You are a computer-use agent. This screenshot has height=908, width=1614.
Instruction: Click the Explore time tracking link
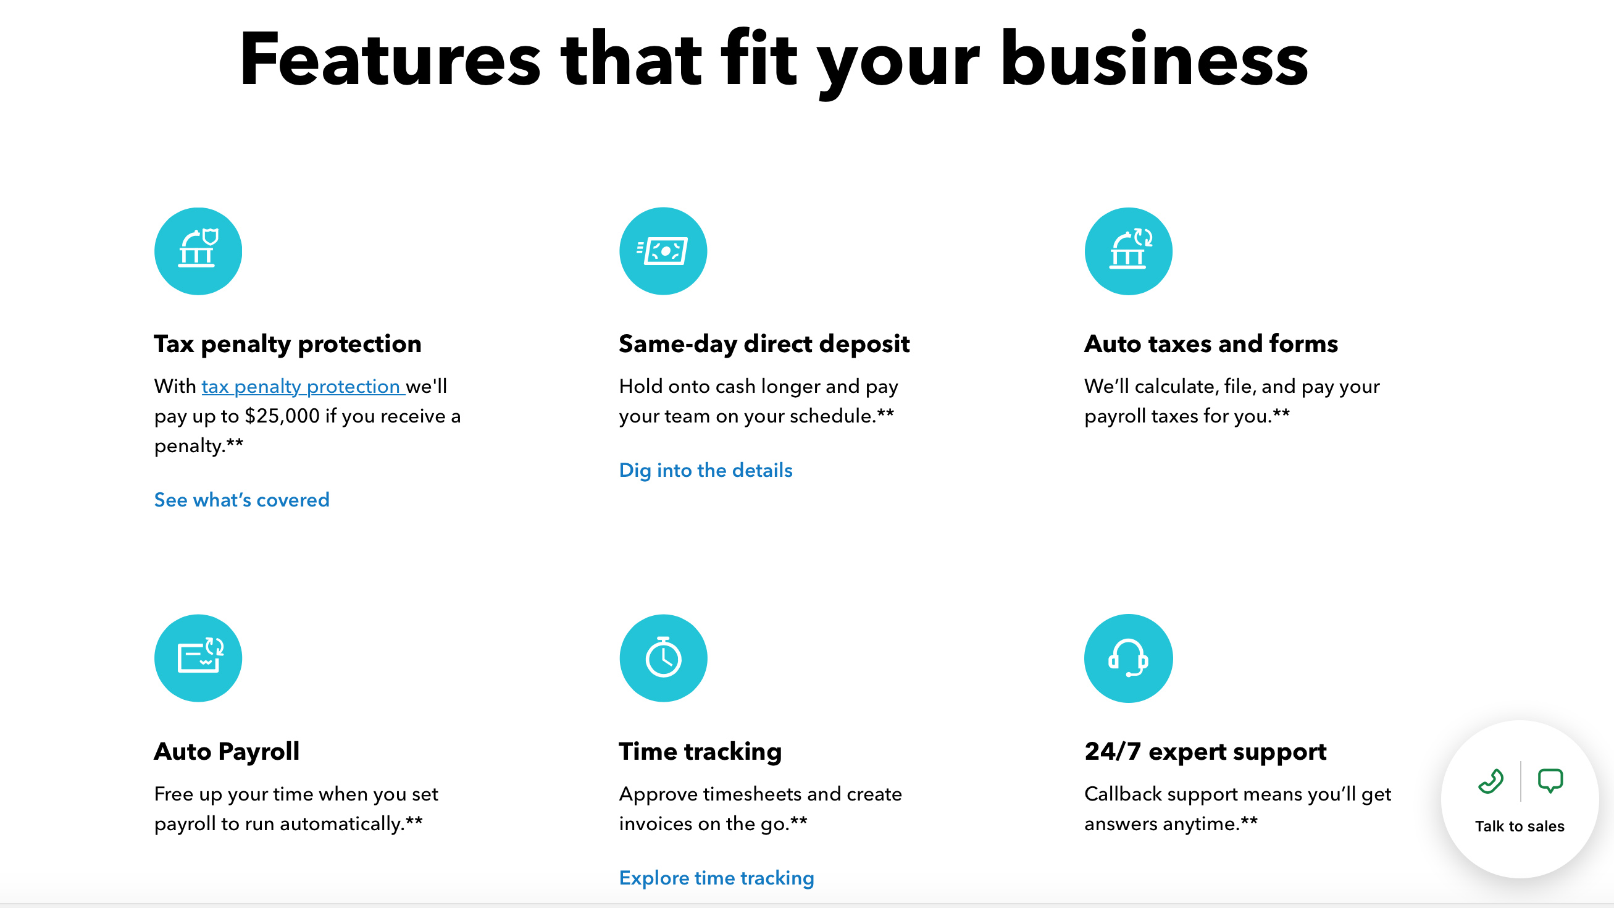717,878
